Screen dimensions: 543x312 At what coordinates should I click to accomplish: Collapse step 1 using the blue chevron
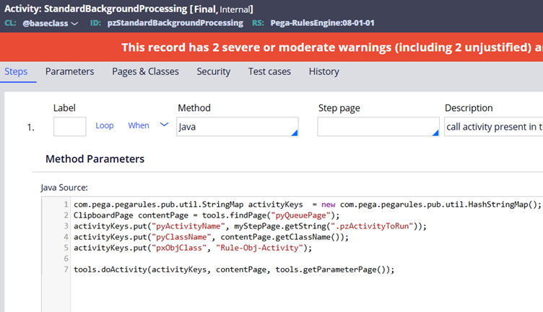[x=164, y=125]
